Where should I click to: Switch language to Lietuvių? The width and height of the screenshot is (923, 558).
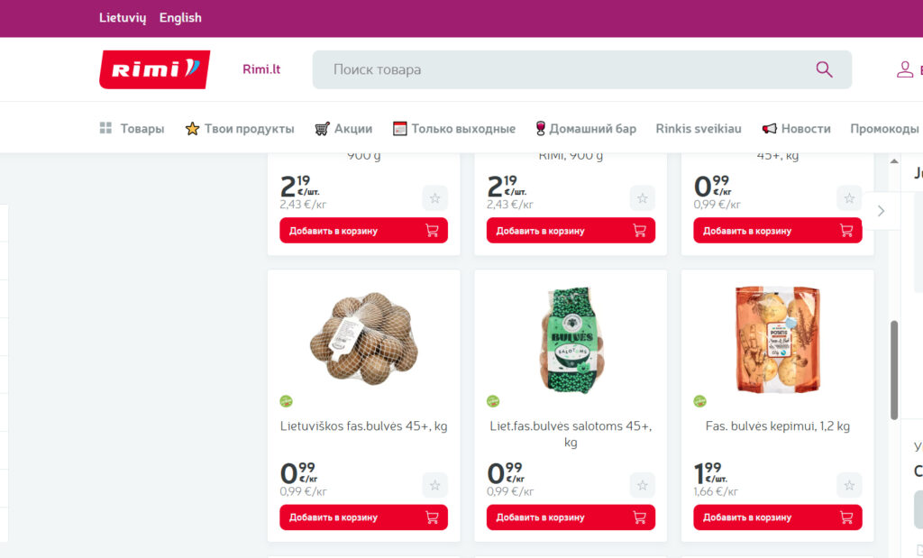(x=123, y=18)
